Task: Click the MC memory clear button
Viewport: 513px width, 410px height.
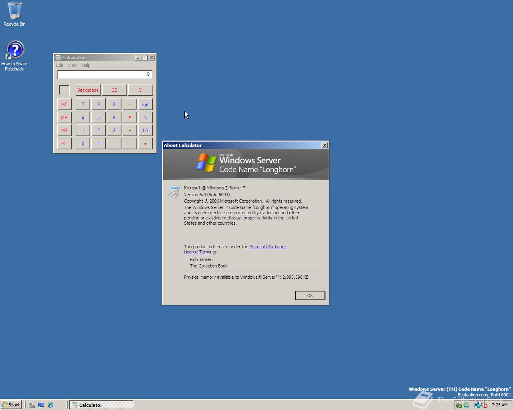Action: (x=65, y=105)
